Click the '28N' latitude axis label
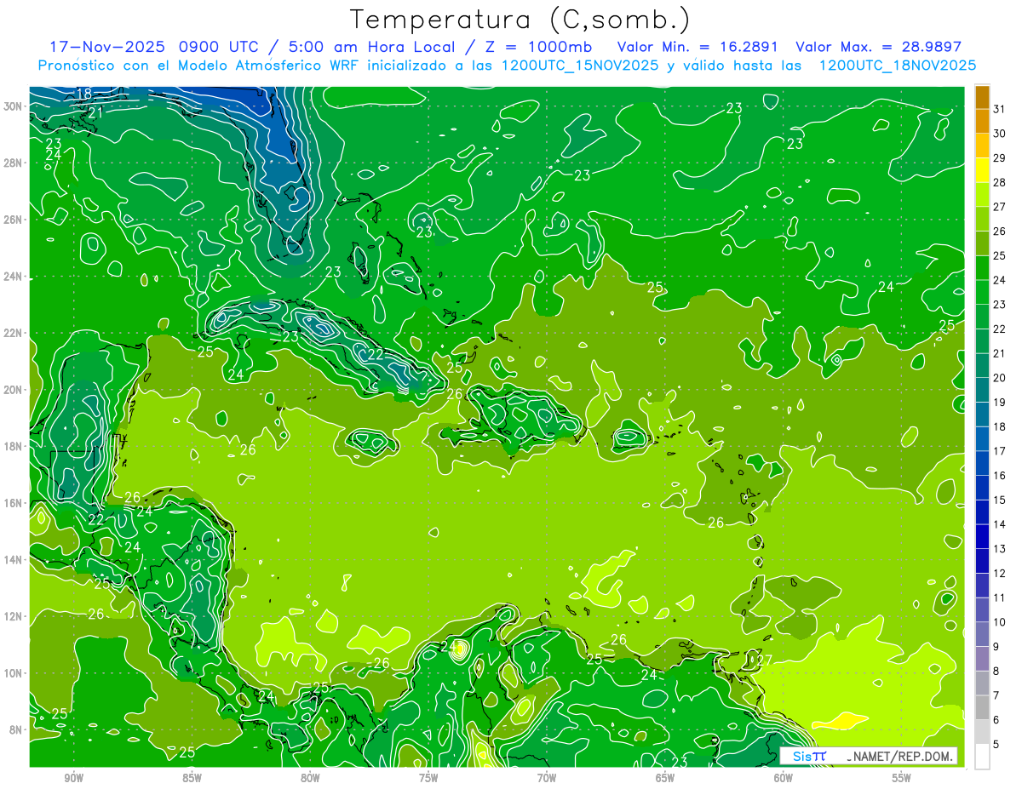 click(14, 163)
